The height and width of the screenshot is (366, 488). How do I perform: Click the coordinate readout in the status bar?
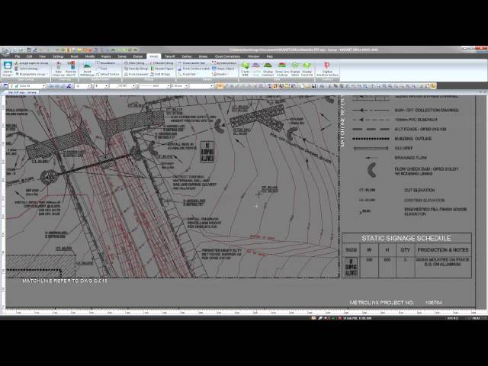point(358,319)
